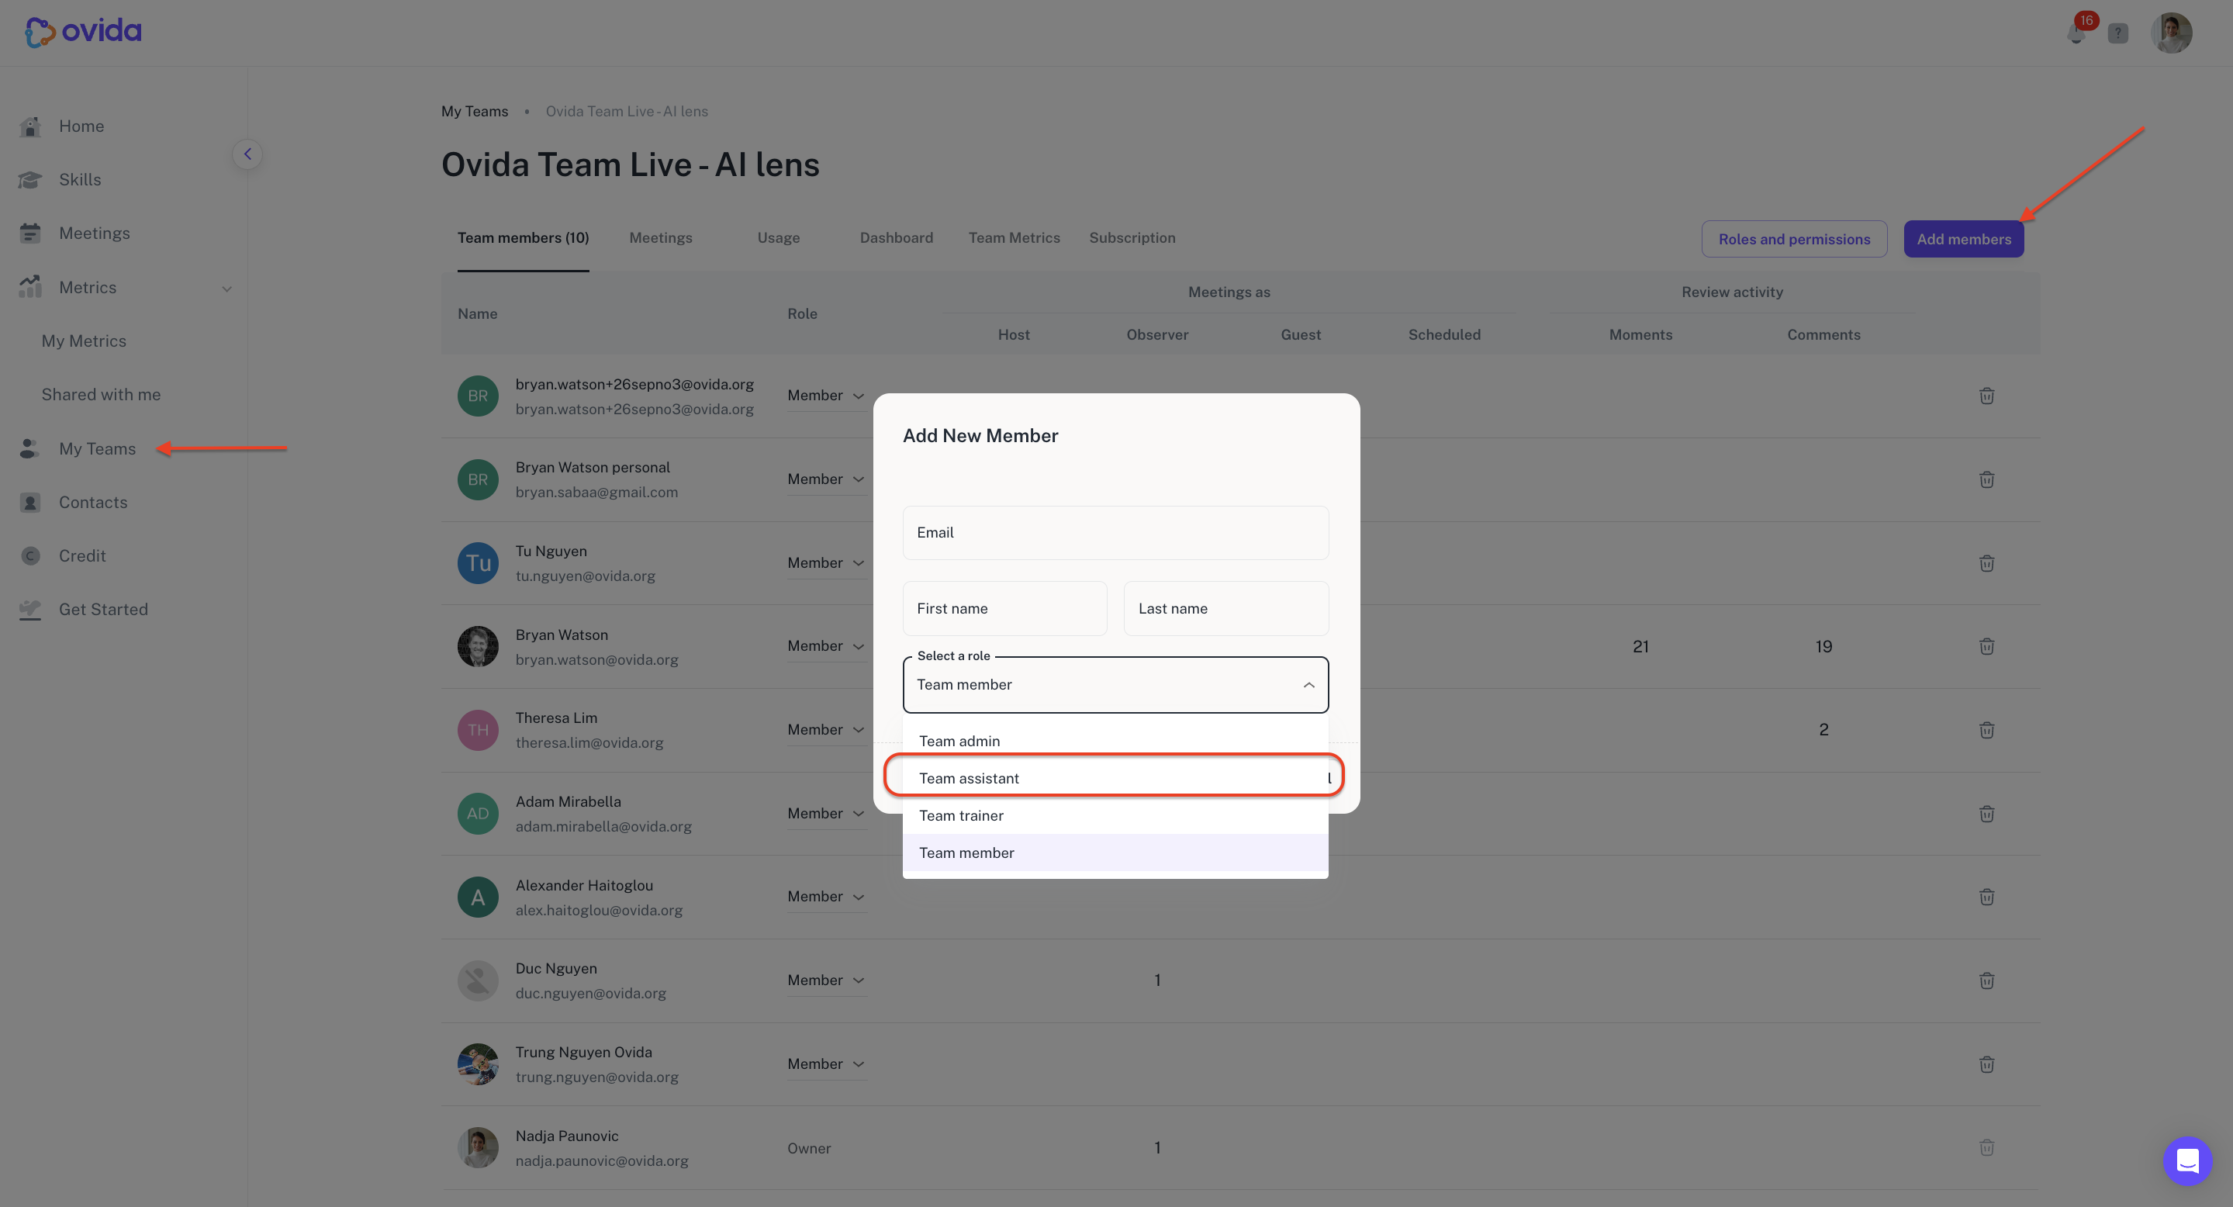Remove Tu Nguyen using trash icon
Image resolution: width=2233 pixels, height=1207 pixels.
pos(1987,564)
